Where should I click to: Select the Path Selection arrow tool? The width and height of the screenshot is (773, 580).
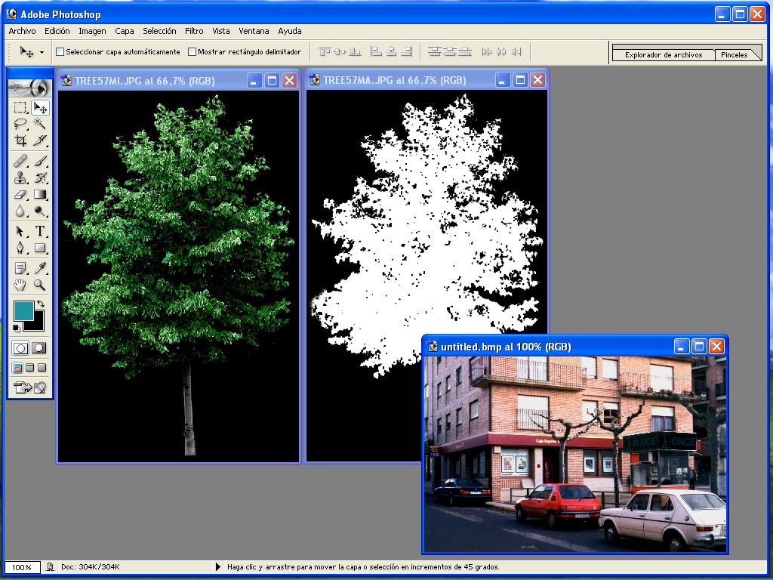click(x=20, y=231)
